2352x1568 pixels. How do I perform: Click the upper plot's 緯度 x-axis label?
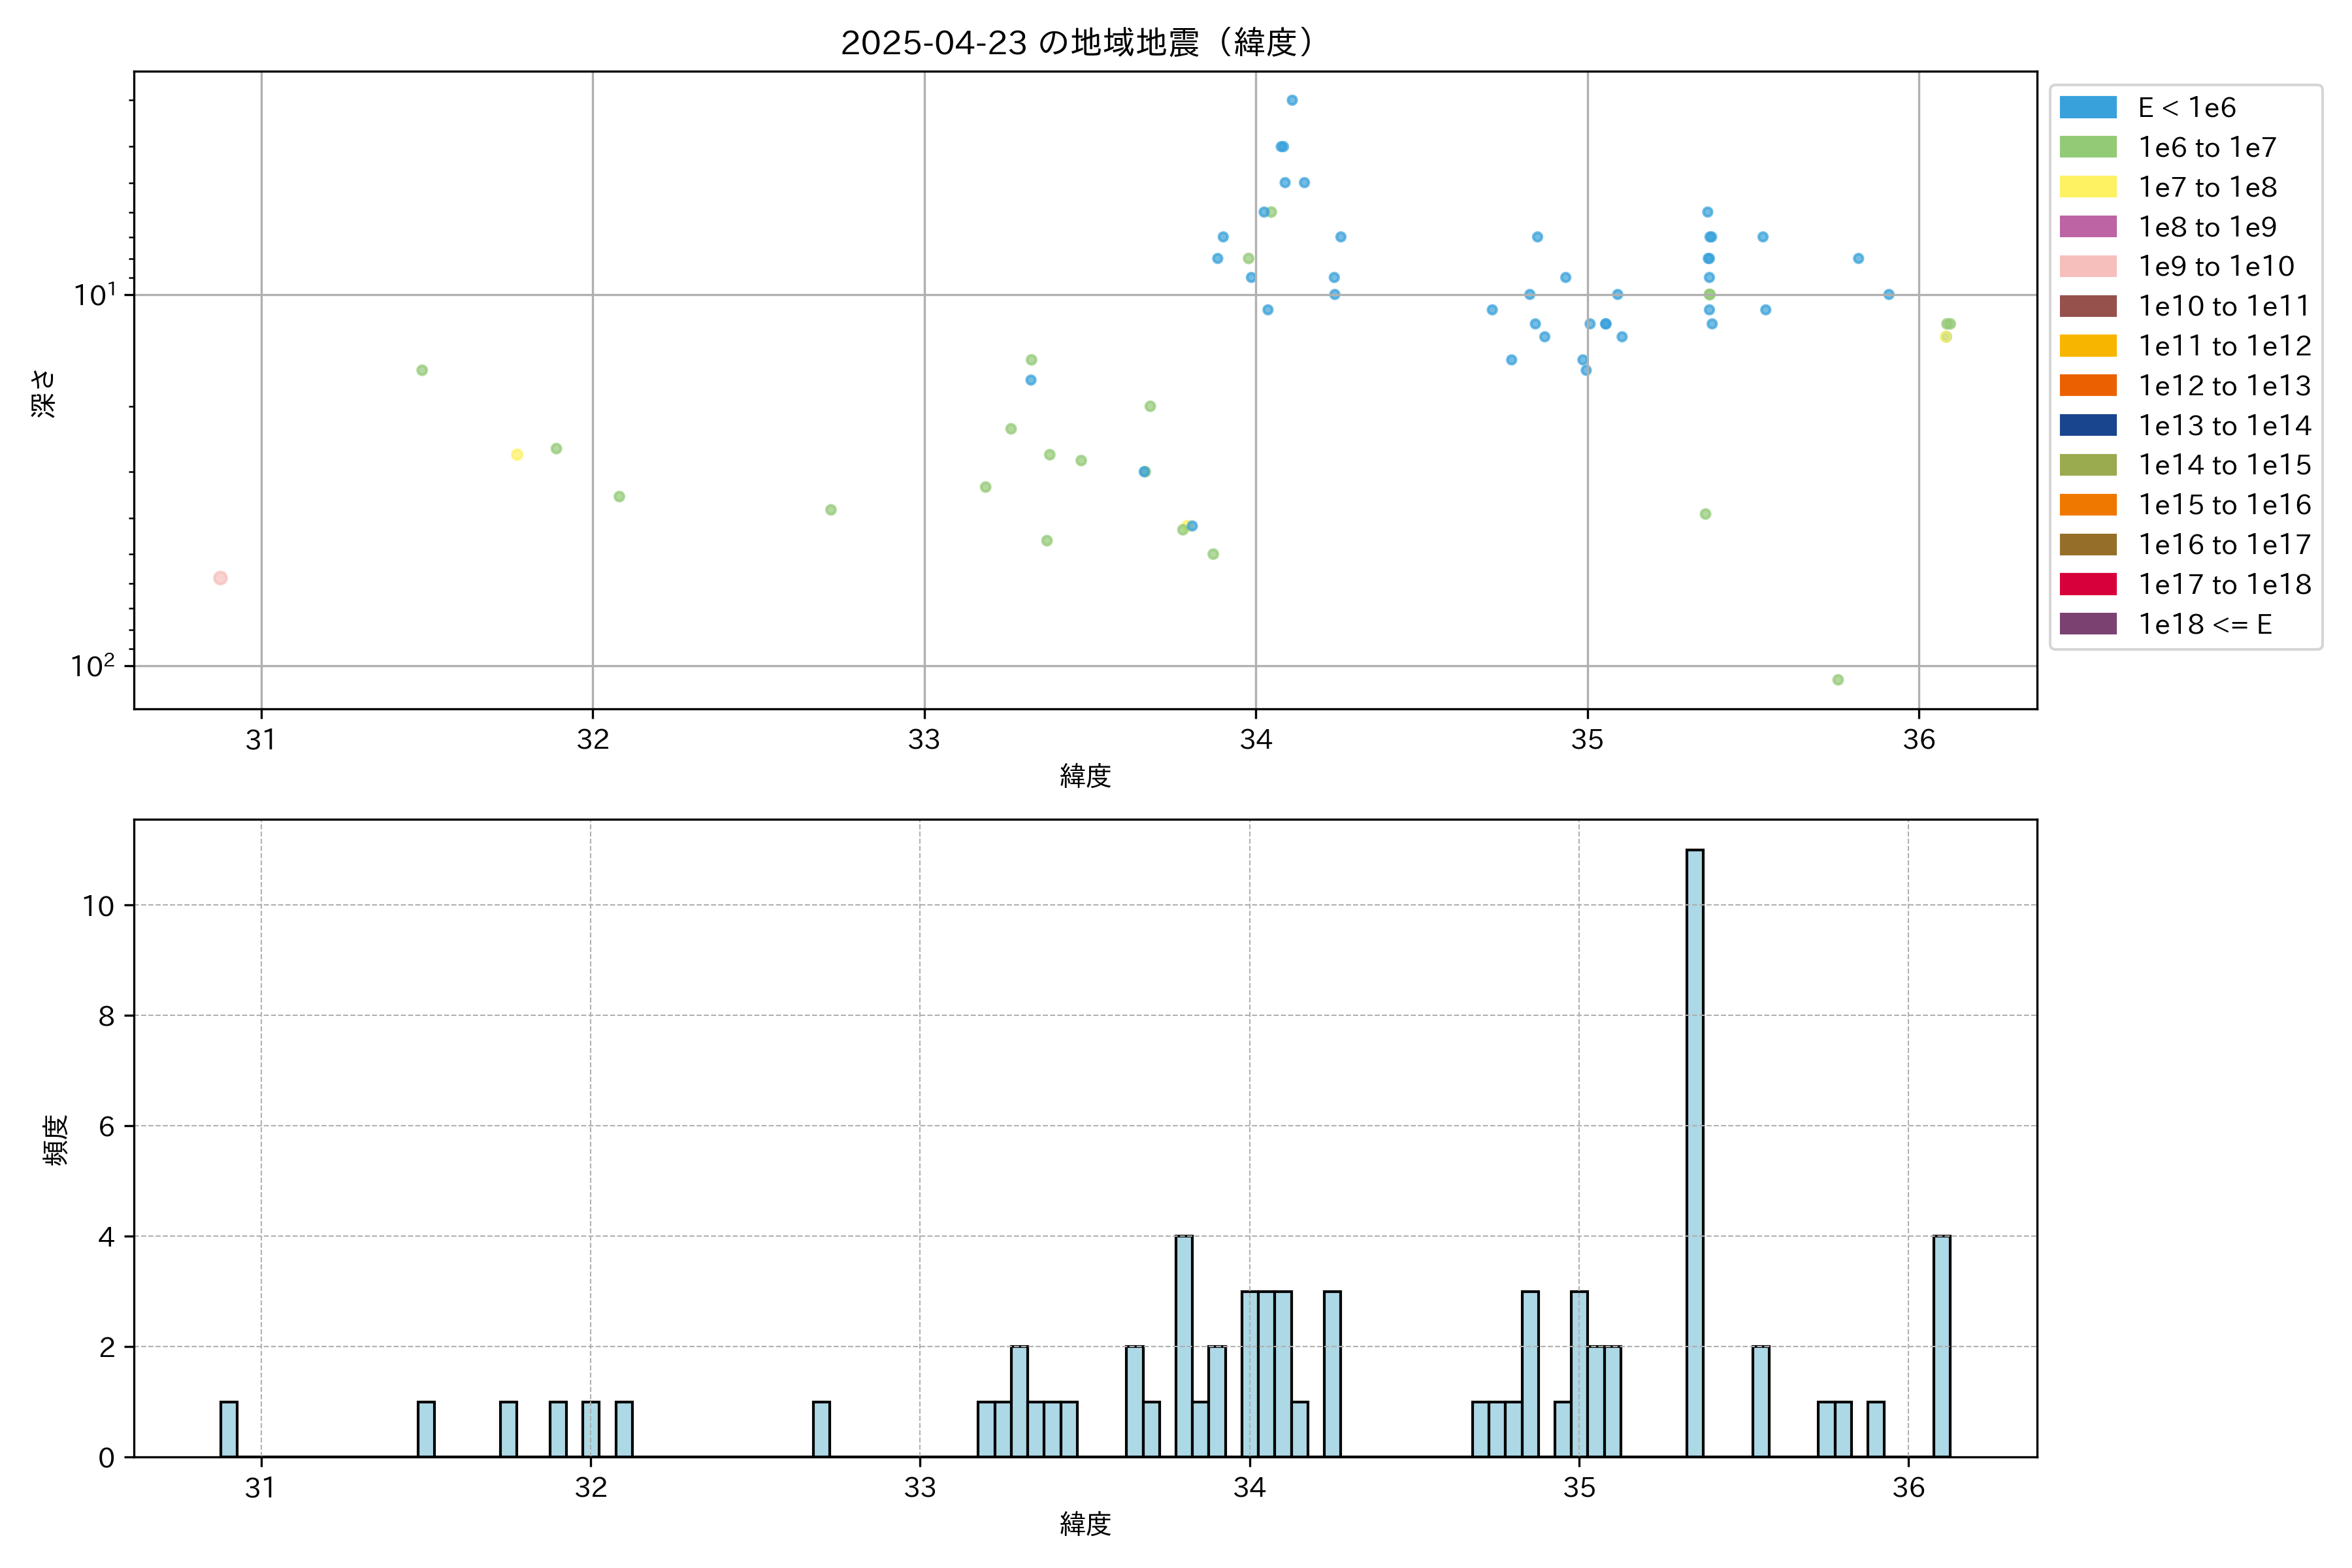coord(1085,775)
